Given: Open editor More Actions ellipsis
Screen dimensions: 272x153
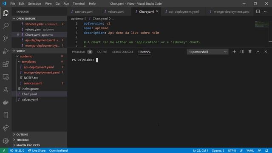Looking at the screenshot, I should [x=266, y=11].
